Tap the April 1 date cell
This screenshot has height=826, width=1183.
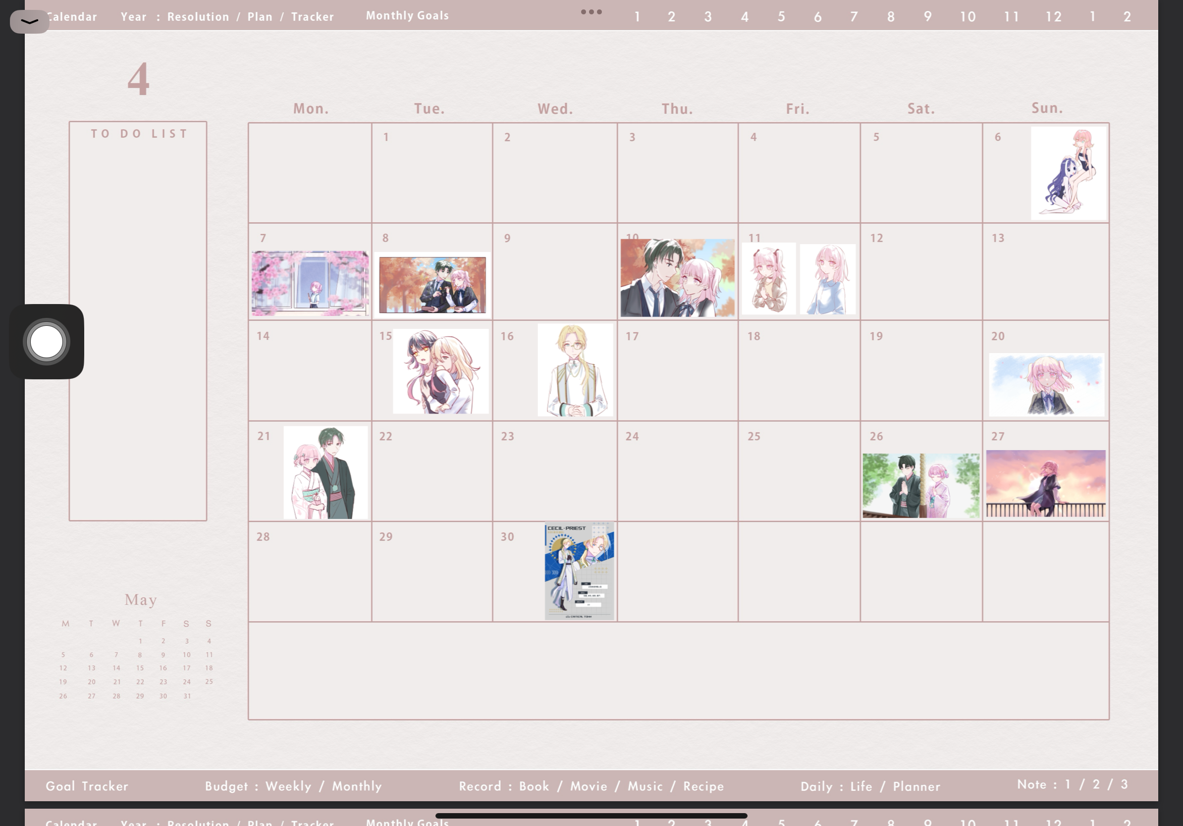(432, 172)
